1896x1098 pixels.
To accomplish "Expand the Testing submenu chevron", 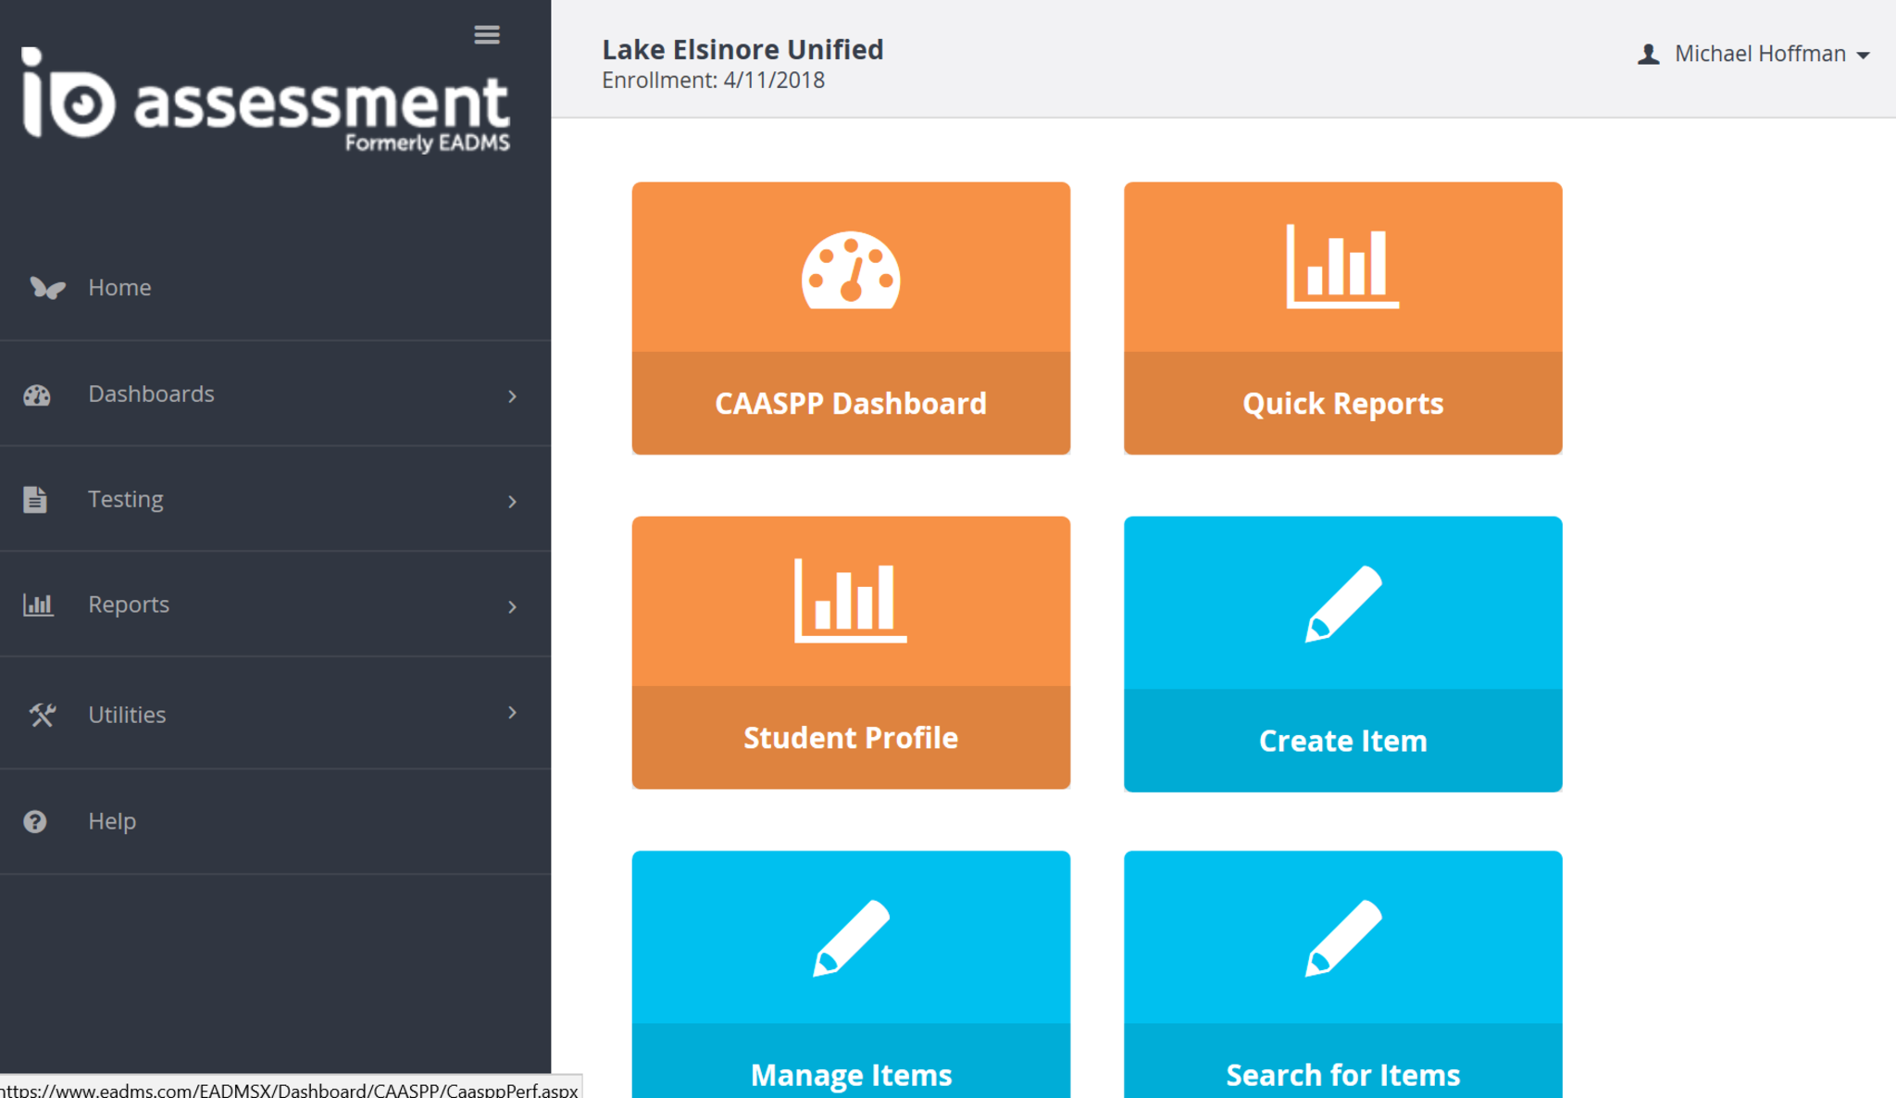I will [512, 502].
